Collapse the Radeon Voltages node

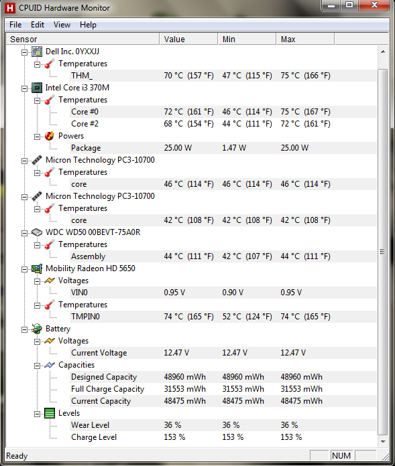click(x=37, y=281)
